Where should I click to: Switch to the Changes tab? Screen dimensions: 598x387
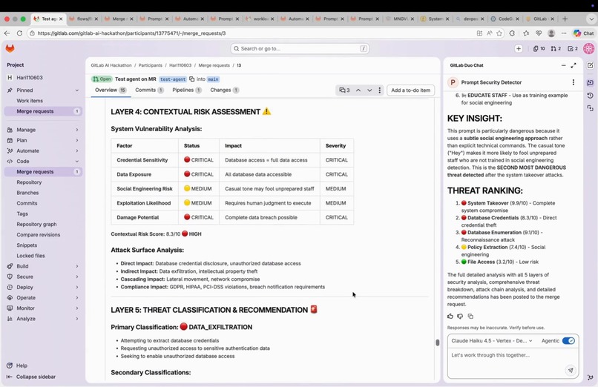[x=224, y=90]
